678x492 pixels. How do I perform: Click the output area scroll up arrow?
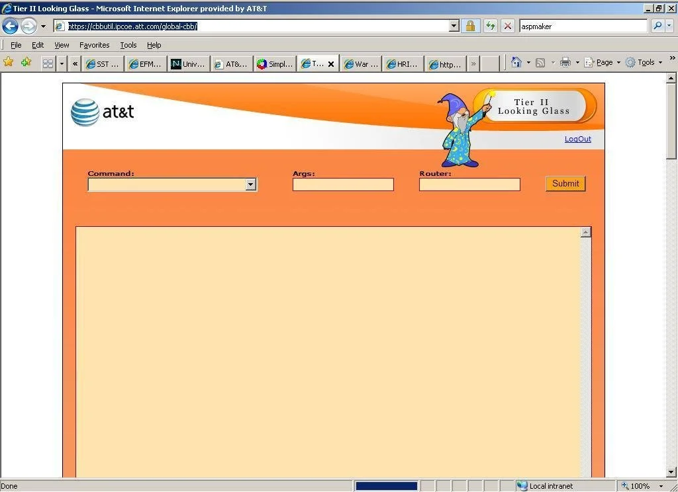tap(585, 232)
